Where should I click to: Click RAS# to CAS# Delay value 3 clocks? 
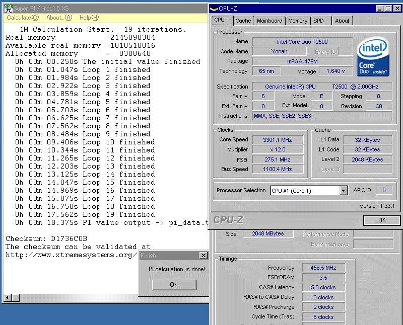[323, 297]
